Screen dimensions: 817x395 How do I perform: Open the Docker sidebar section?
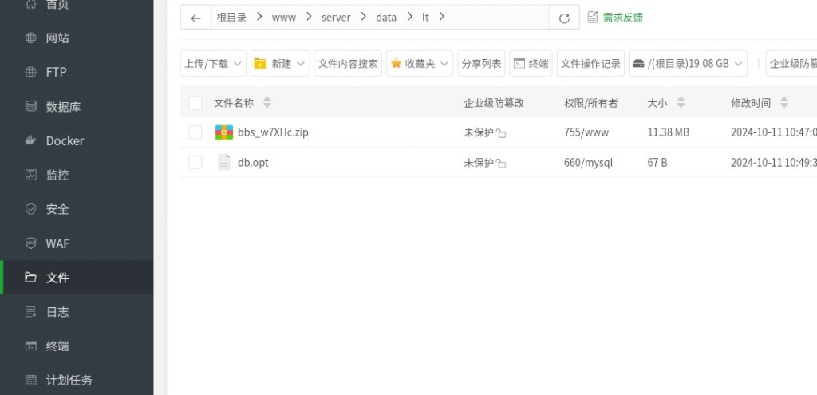pyautogui.click(x=65, y=140)
